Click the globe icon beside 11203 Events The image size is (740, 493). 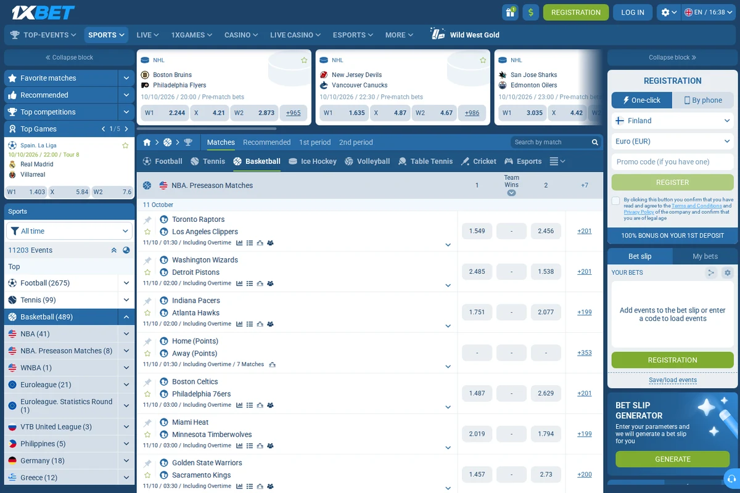point(126,250)
